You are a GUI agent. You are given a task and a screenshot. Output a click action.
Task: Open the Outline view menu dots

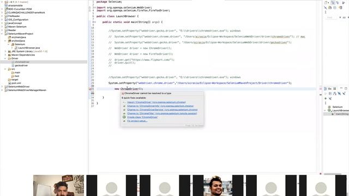pos(326,103)
